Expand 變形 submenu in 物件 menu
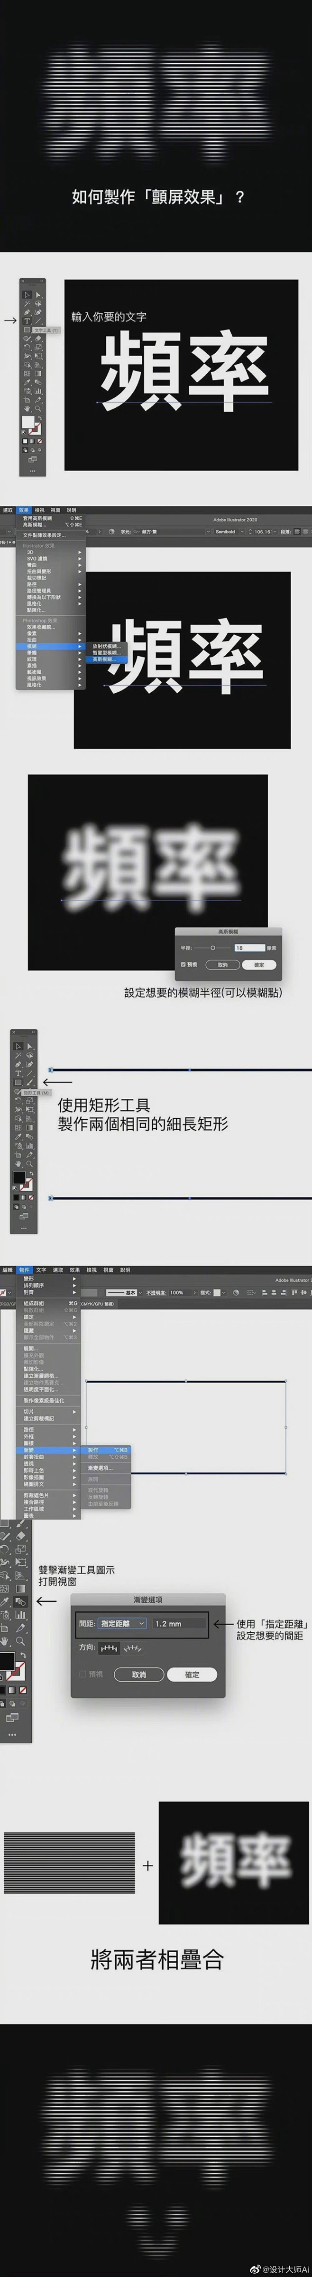The height and width of the screenshot is (2277, 312). pos(48,1278)
